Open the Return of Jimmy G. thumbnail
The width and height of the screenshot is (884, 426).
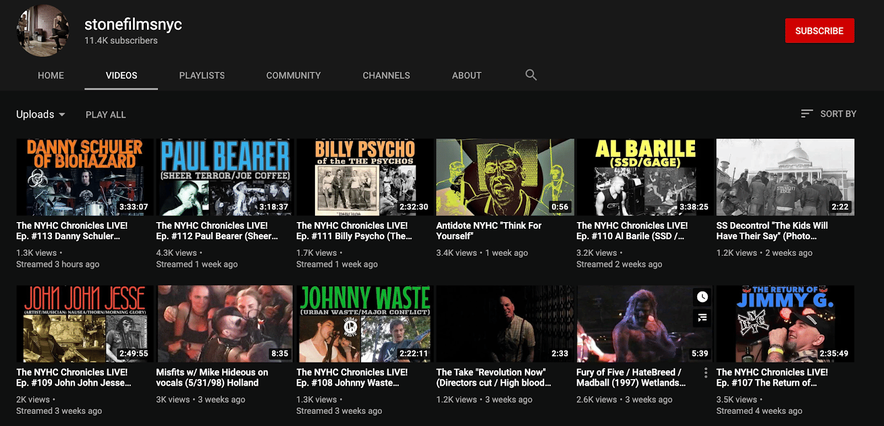click(x=785, y=324)
